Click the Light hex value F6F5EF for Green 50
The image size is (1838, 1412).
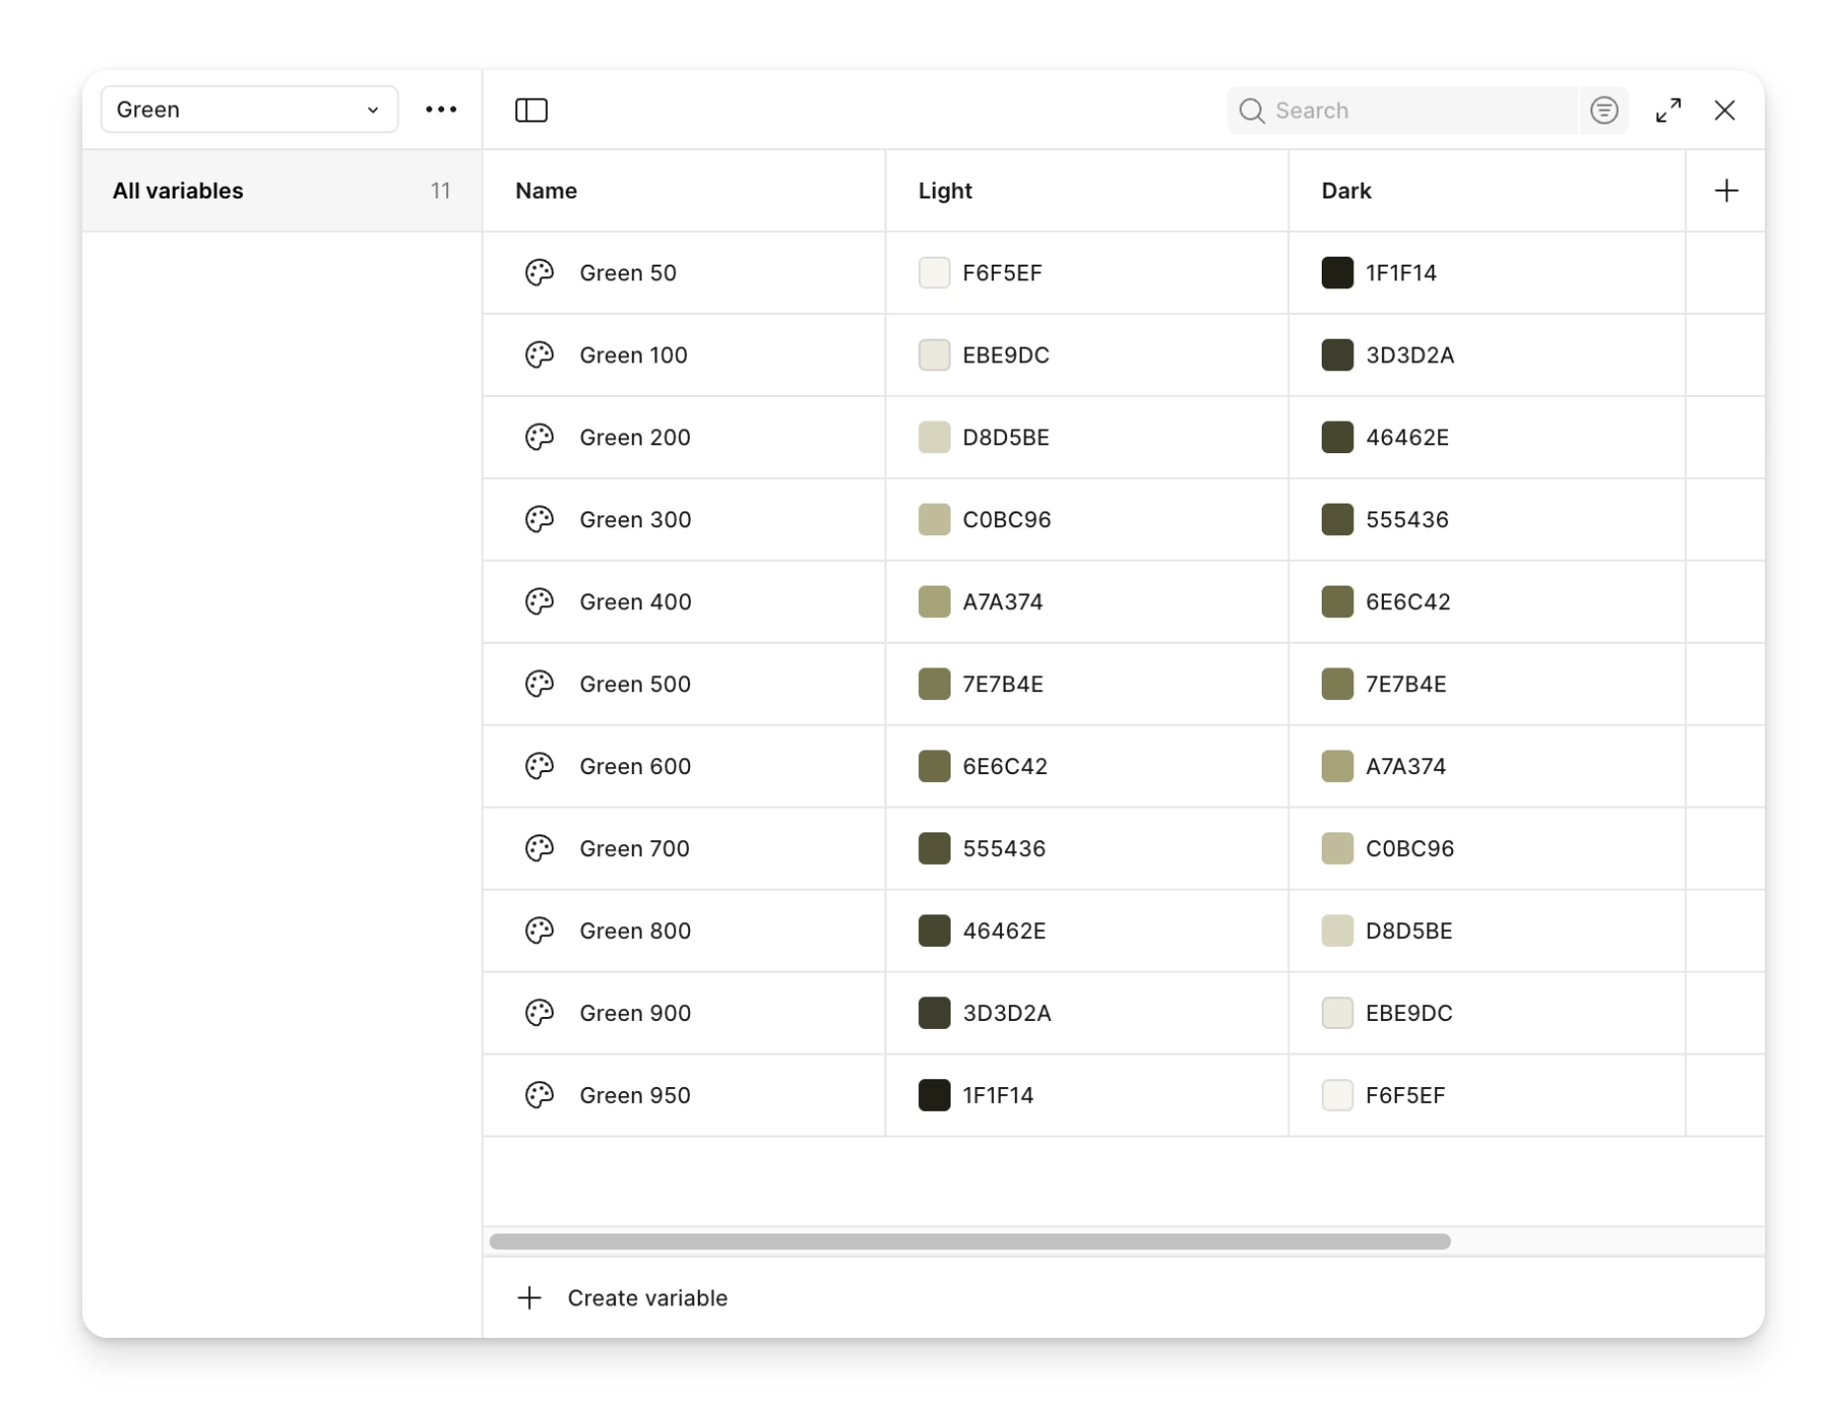(x=1002, y=273)
